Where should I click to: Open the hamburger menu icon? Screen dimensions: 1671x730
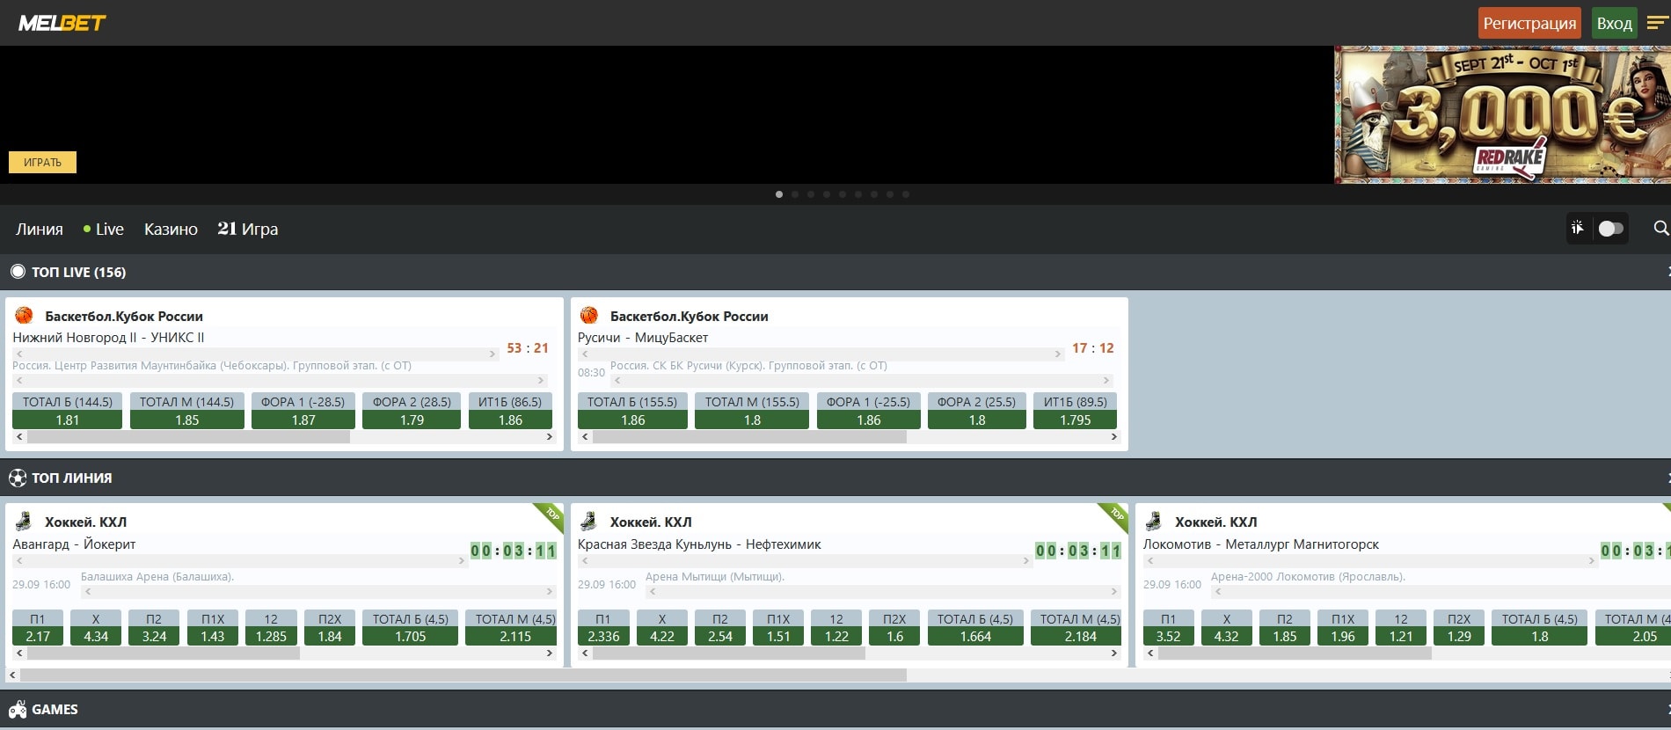tap(1656, 24)
